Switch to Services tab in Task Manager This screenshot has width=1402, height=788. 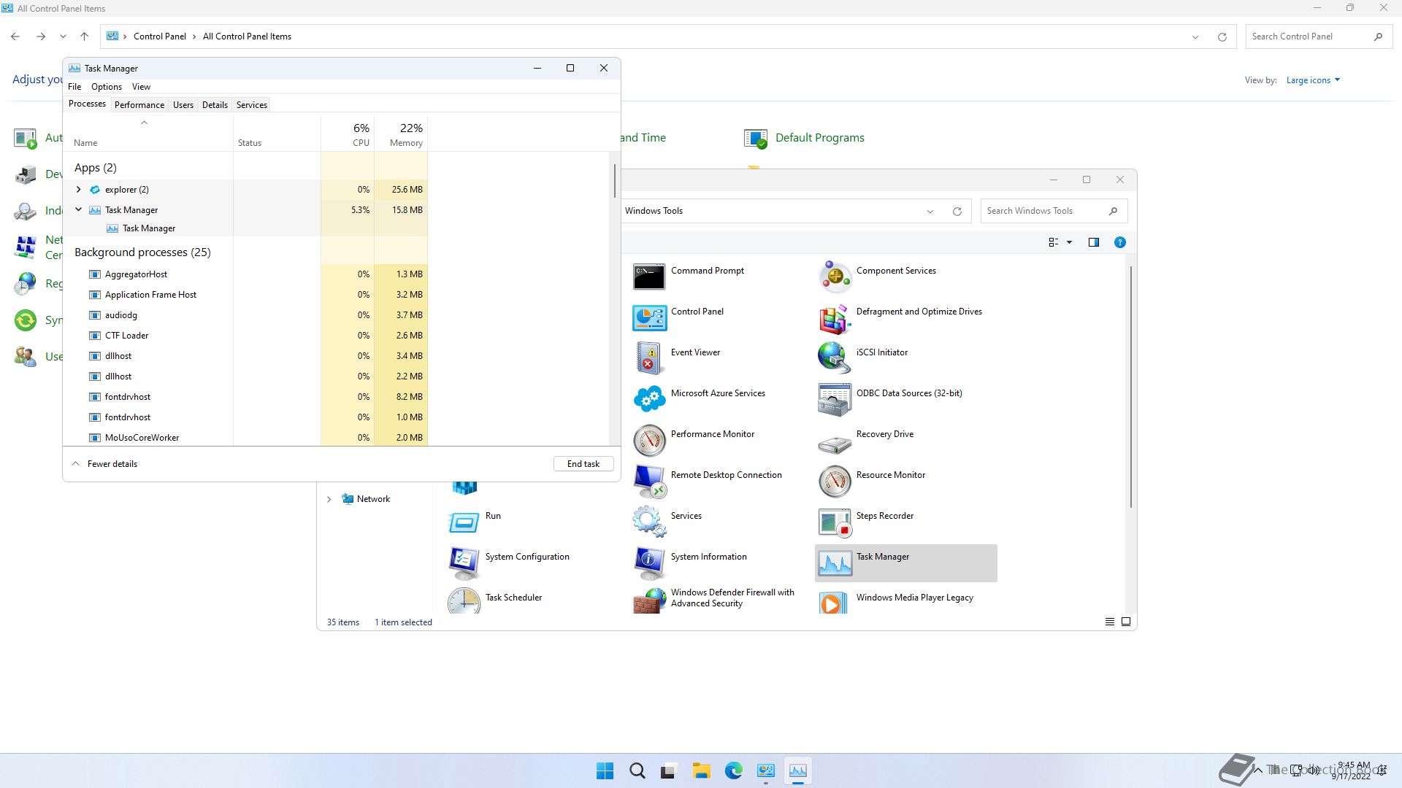[x=252, y=105]
